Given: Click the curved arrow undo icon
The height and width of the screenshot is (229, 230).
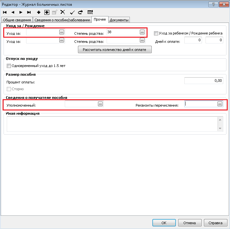Looking at the screenshot, I should click(x=80, y=12).
